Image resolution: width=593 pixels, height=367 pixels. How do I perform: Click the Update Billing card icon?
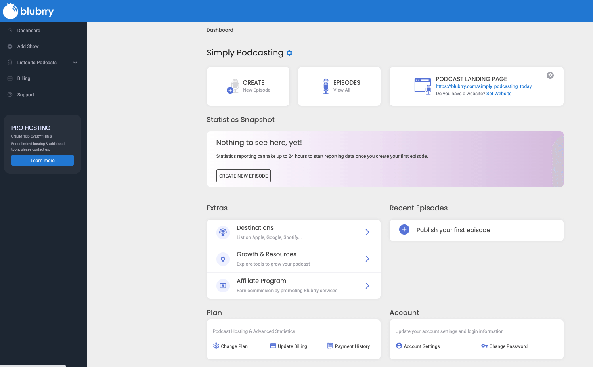point(273,346)
